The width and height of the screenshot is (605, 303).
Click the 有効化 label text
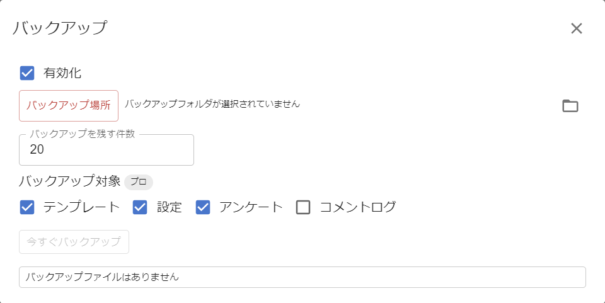62,73
